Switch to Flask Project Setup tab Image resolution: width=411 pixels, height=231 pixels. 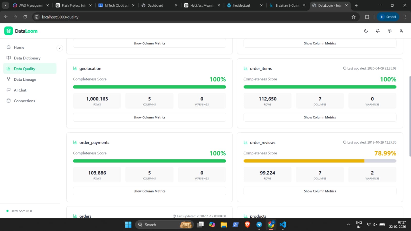[74, 5]
